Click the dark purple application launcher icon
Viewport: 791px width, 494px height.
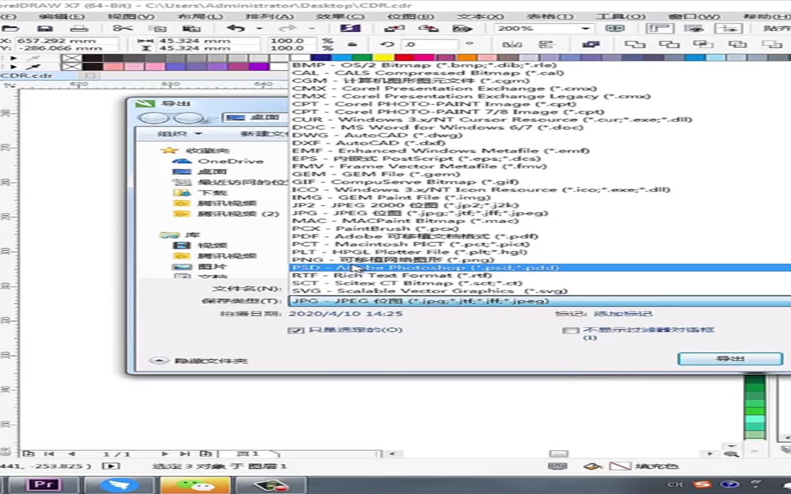pyautogui.click(x=350, y=28)
